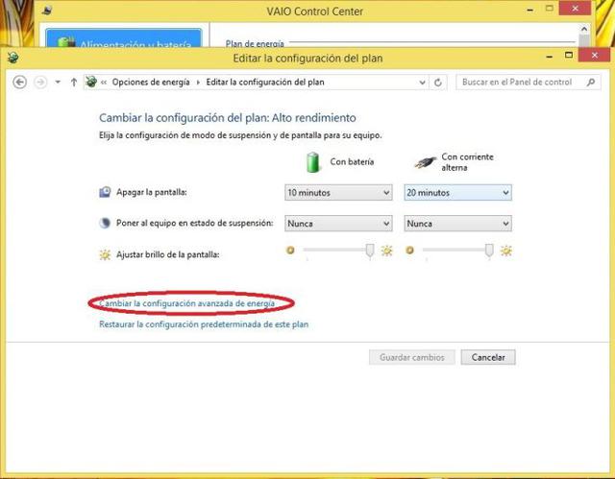
Task: Open the battery suspension dropdown showing Nunca
Action: [x=338, y=224]
